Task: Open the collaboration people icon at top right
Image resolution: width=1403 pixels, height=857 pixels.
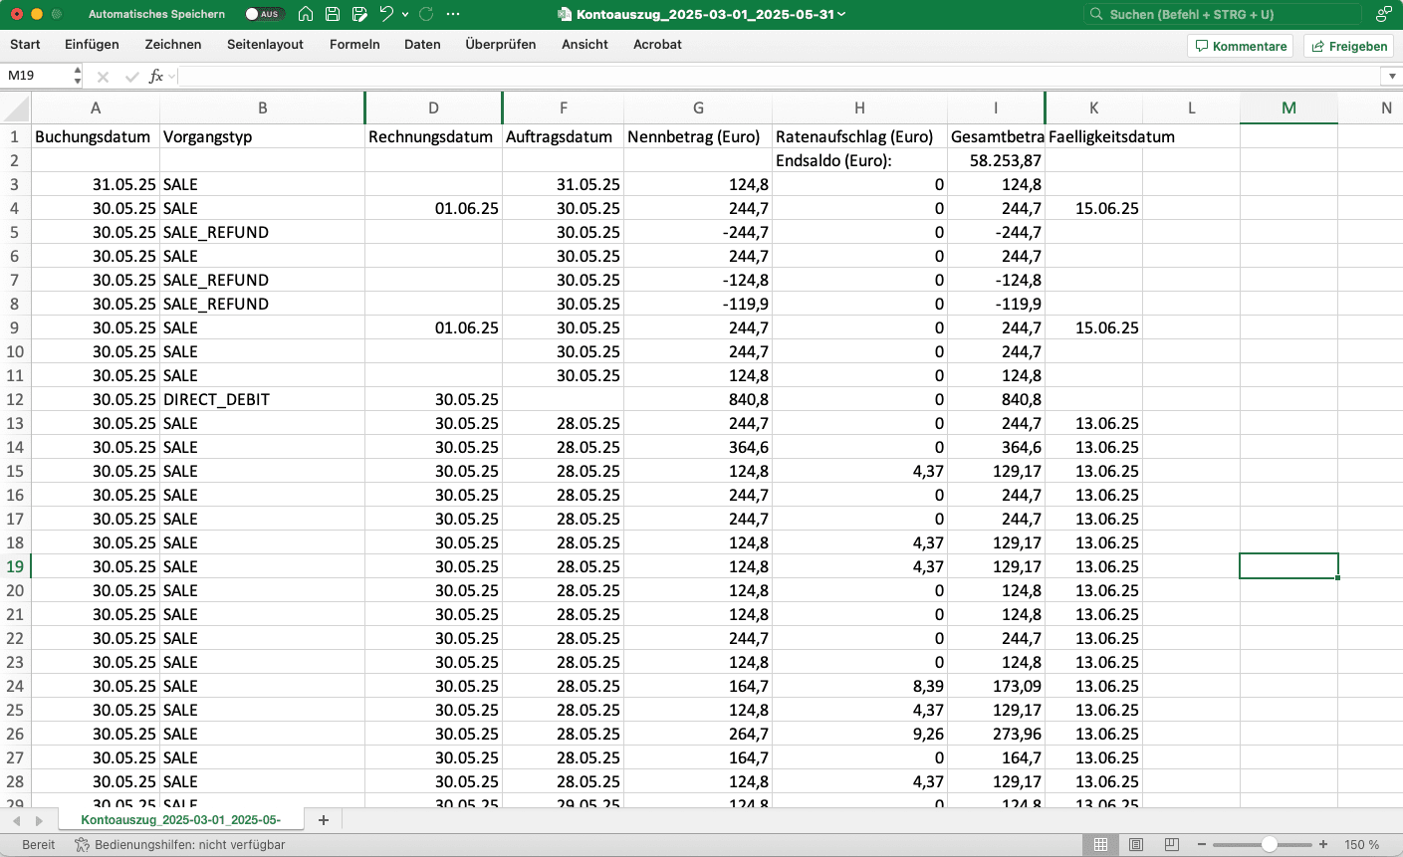Action: [x=1383, y=14]
